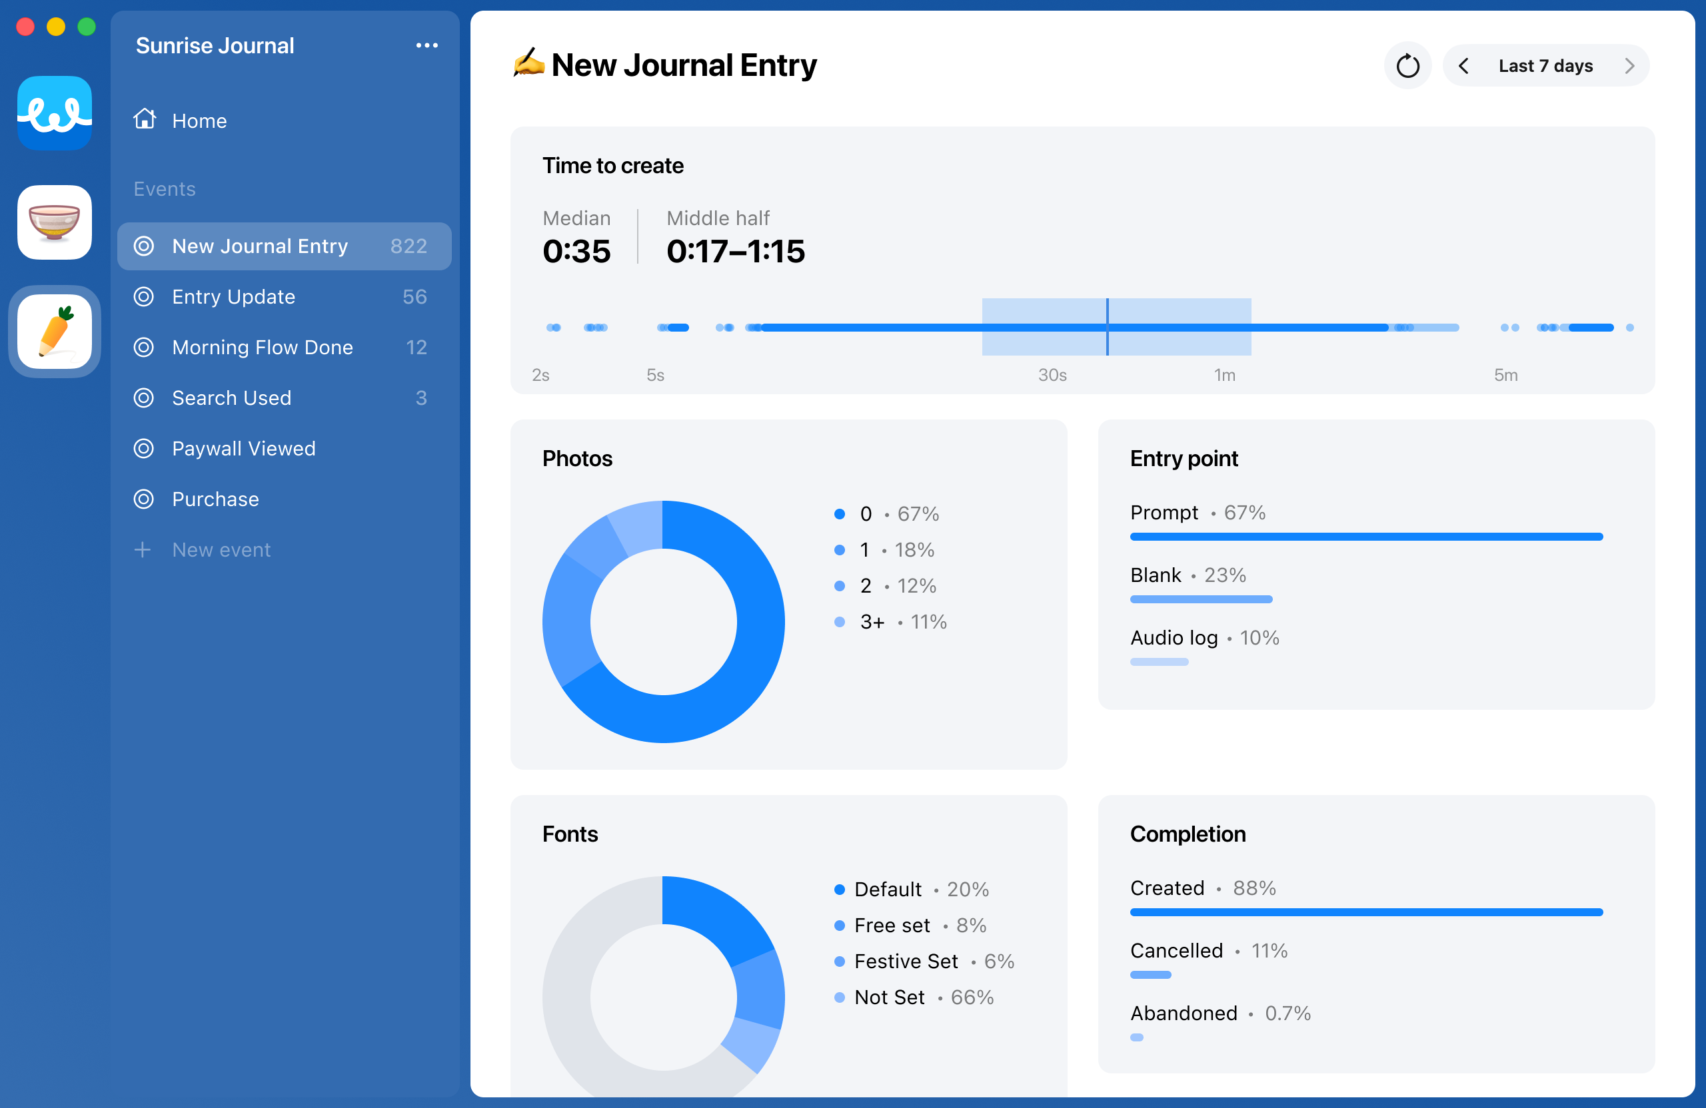This screenshot has width=1706, height=1108.
Task: Click the Festive Set 6% legend
Action: [x=924, y=961]
